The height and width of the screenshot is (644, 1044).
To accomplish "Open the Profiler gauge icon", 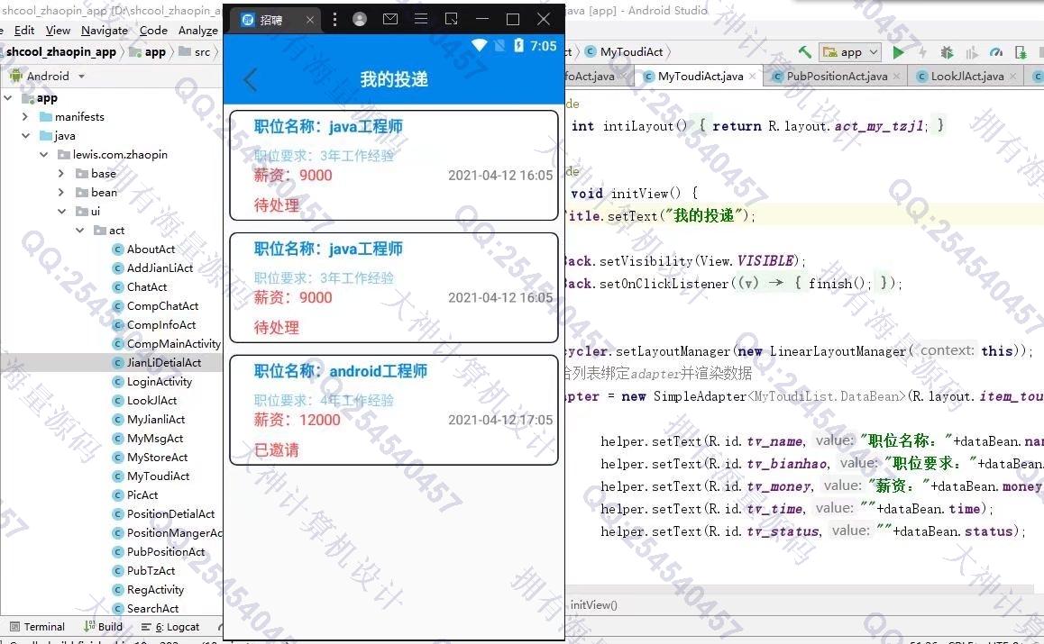I will pos(996,52).
